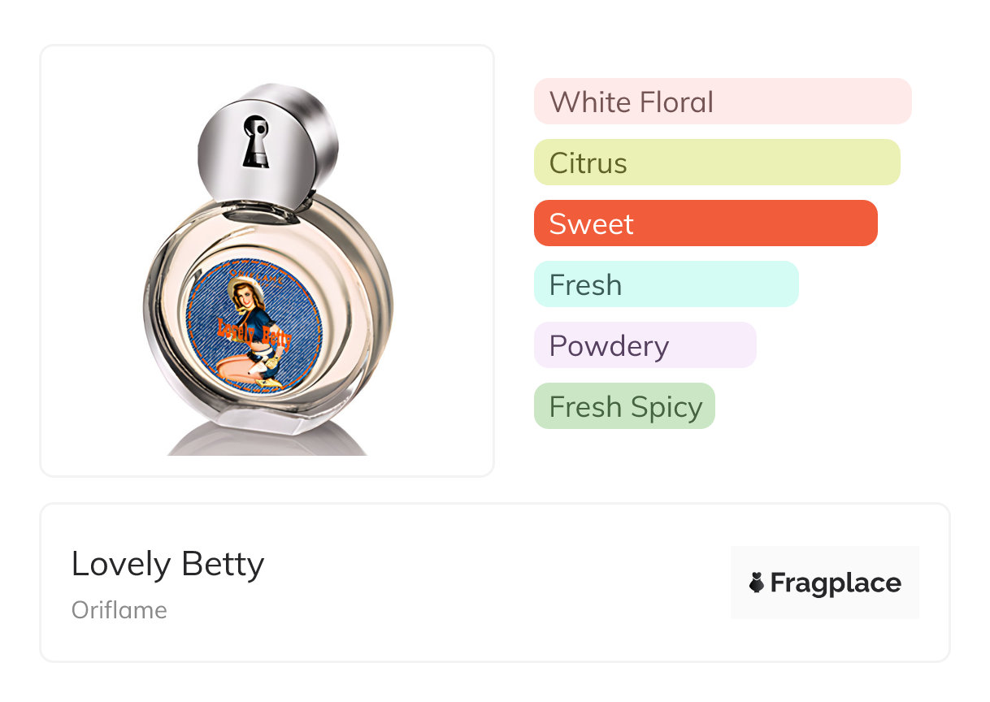
Task: Click the orange Lovely Betty text on the label
Action: (253, 331)
